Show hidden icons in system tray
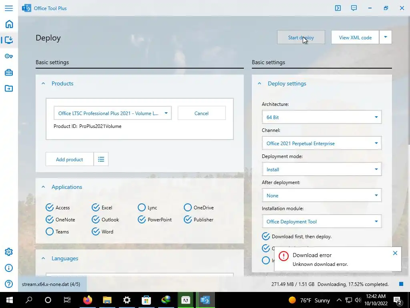 [339, 300]
